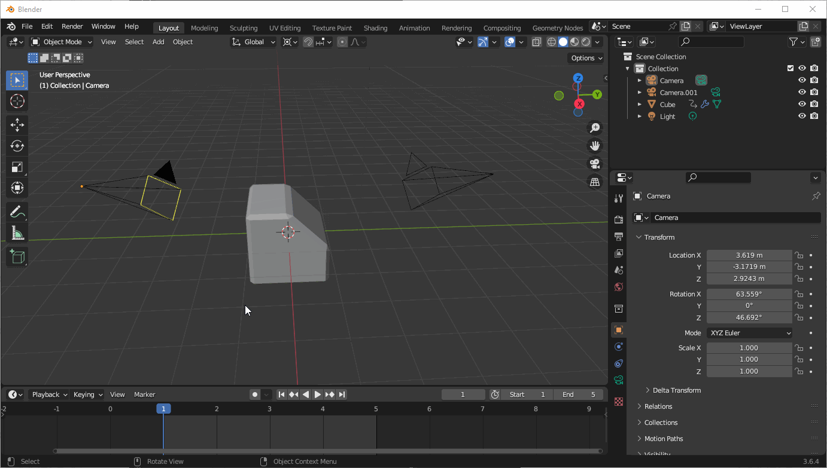
Task: Switch viewport to rendered shading mode
Action: 585,42
